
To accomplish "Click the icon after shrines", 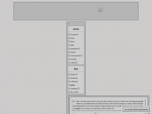I will 77,74.
